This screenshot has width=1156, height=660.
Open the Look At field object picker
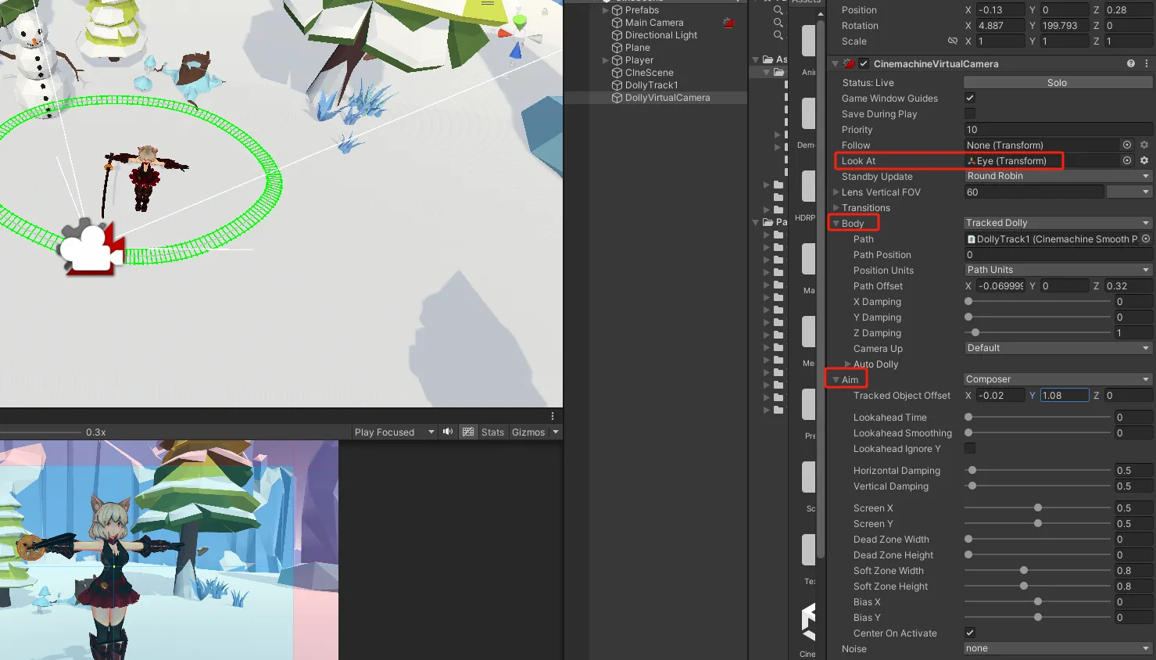coord(1127,160)
